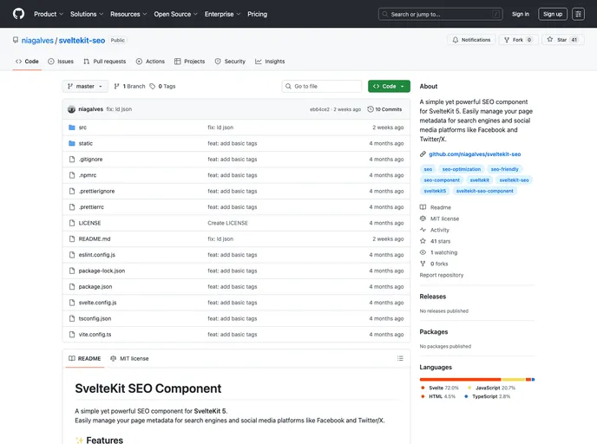Open the master branch selector dropdown
The height and width of the screenshot is (444, 597).
click(x=85, y=87)
